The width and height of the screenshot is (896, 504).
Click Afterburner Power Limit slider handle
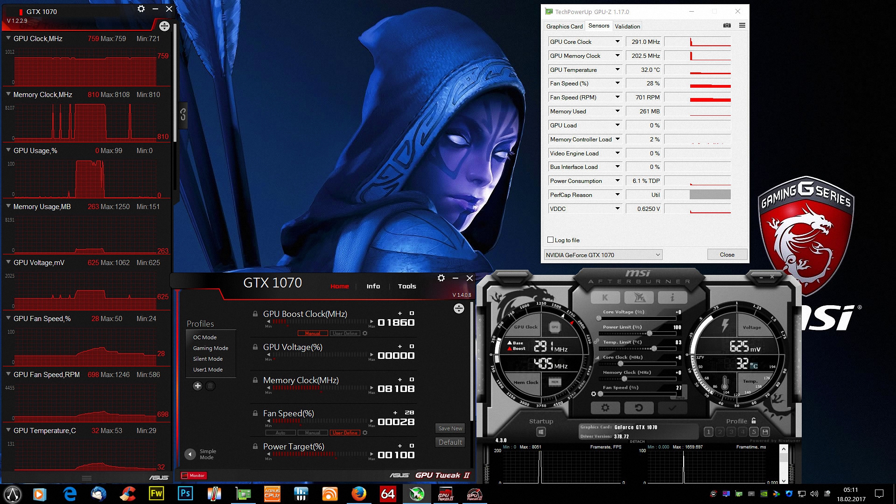[649, 333]
